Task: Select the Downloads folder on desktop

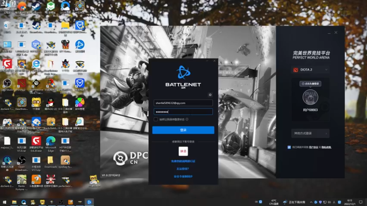Action: [50, 162]
